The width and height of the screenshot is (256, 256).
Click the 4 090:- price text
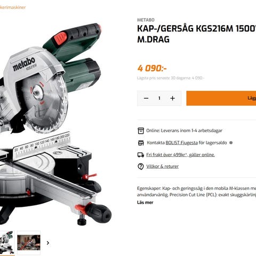[152, 68]
